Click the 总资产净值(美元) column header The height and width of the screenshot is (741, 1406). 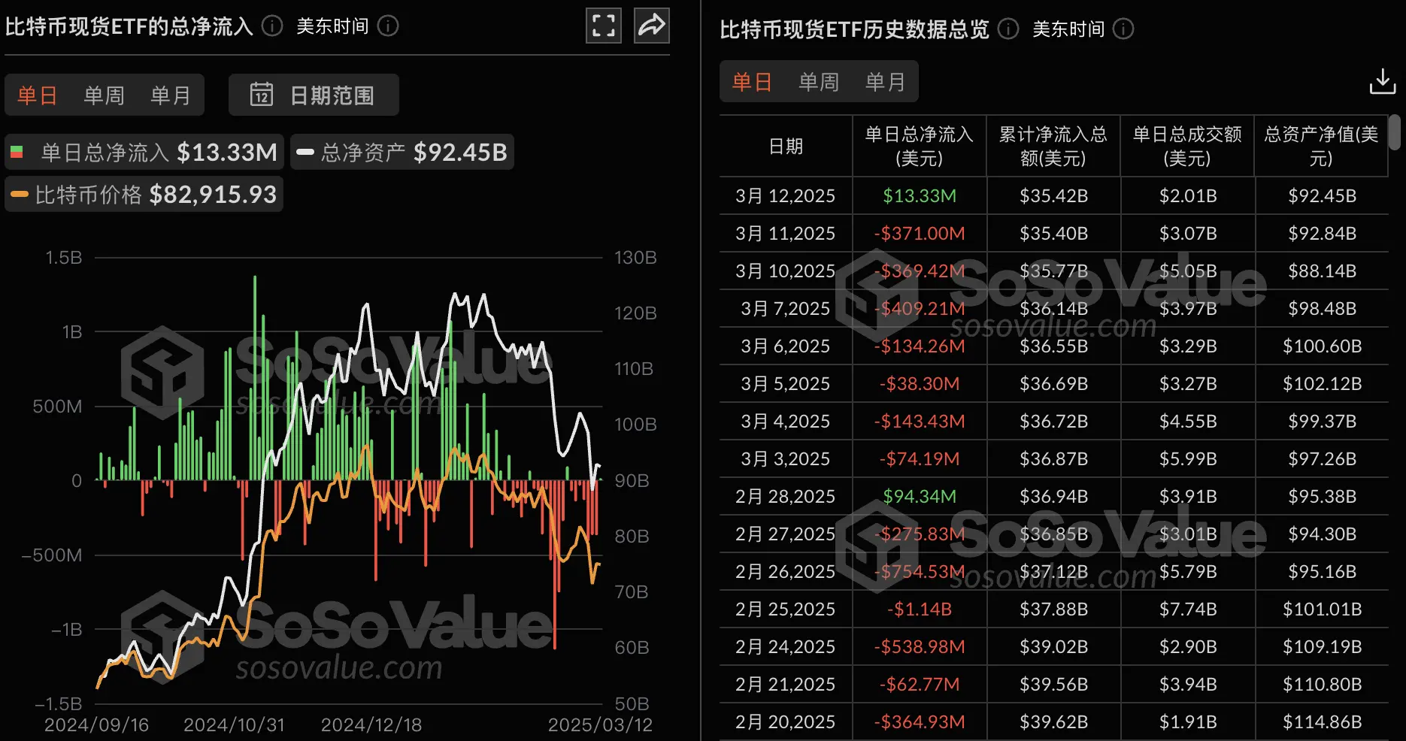[x=1320, y=147]
